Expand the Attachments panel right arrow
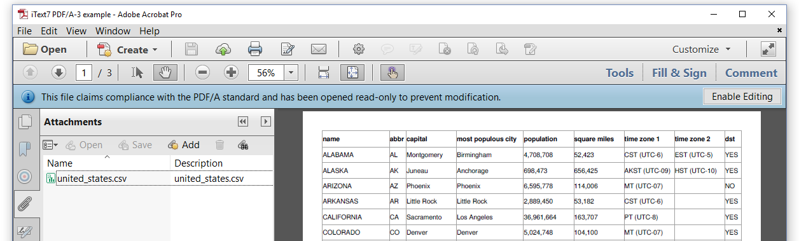 click(266, 121)
